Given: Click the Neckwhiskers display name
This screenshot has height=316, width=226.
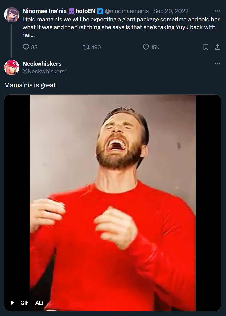Looking at the screenshot, I should tap(42, 64).
